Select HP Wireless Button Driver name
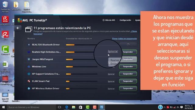This screenshot has width=195, height=110. (x=45, y=88)
